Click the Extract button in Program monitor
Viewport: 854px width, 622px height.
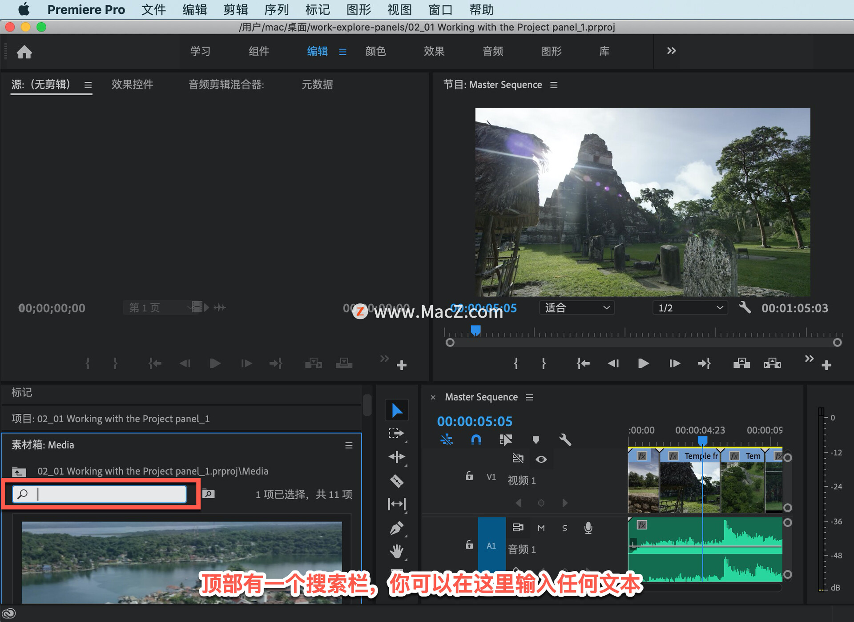pos(772,364)
